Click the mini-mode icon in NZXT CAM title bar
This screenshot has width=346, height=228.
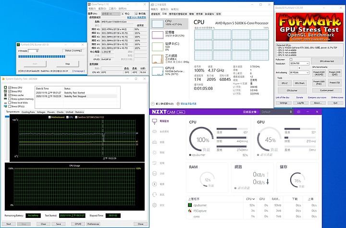coord(298,112)
